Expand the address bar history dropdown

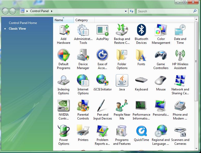pyautogui.click(x=126, y=11)
